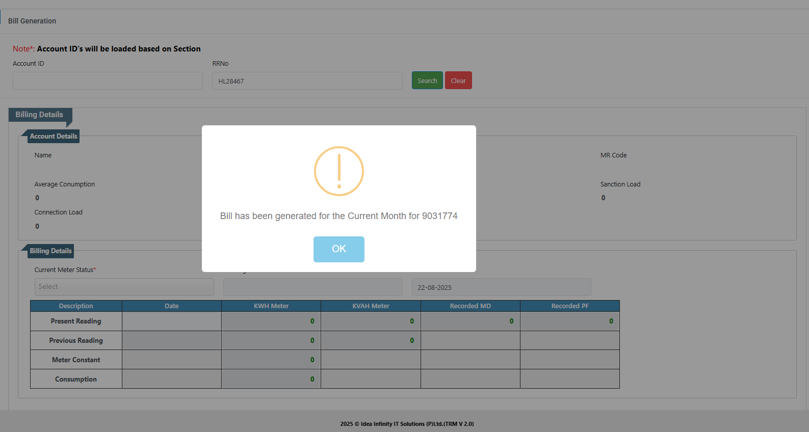809x432 pixels.
Task: Click the Present Reading Recorded PF cell
Action: (x=570, y=321)
